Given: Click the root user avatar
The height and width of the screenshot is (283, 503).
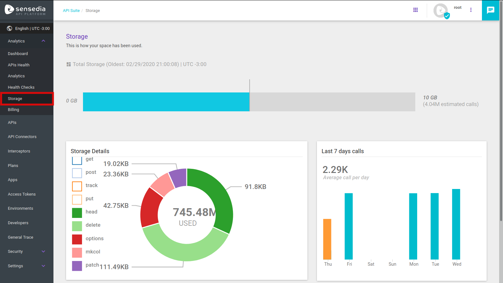Looking at the screenshot, I should coord(441,10).
